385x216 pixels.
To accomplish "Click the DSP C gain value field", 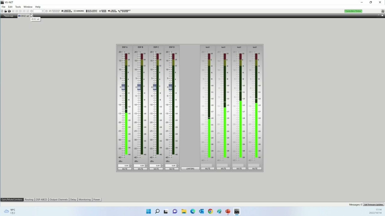I will pos(155,166).
